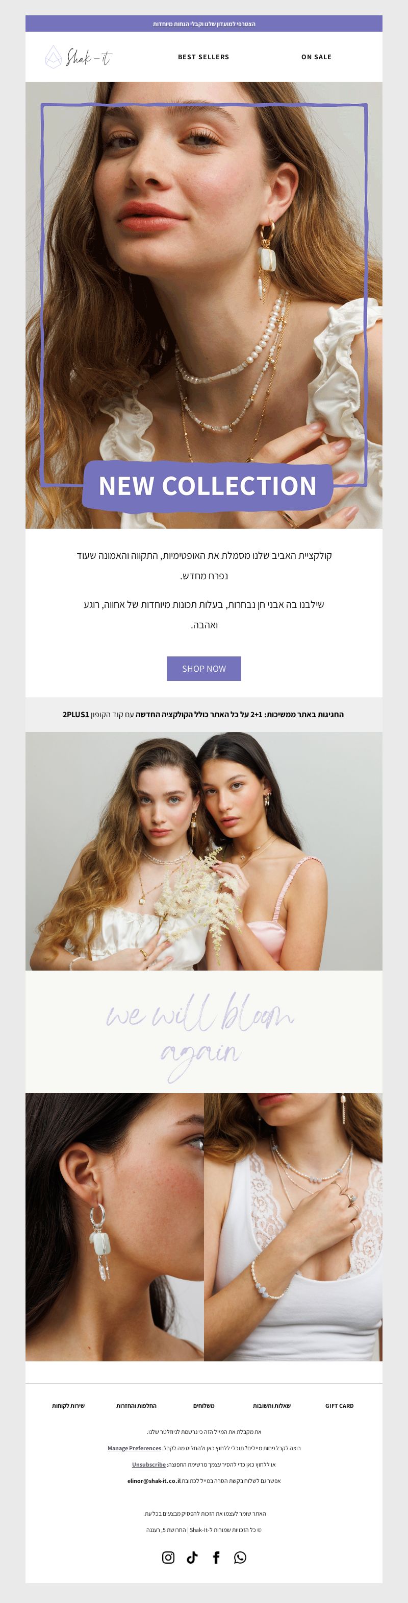The width and height of the screenshot is (408, 1603).
Task: Open the two models photo
Action: [x=203, y=851]
